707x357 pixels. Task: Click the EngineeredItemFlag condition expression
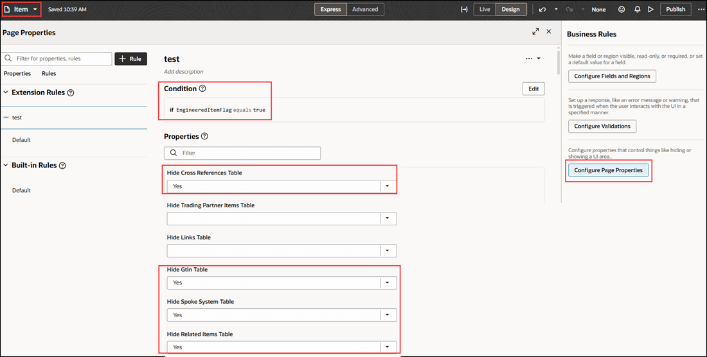tap(217, 110)
